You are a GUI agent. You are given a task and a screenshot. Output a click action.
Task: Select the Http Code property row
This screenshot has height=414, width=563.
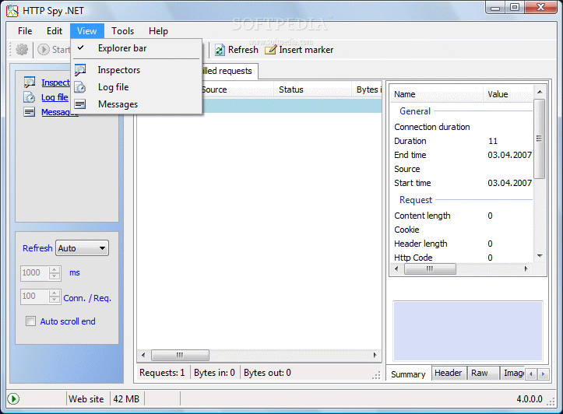tap(462, 258)
